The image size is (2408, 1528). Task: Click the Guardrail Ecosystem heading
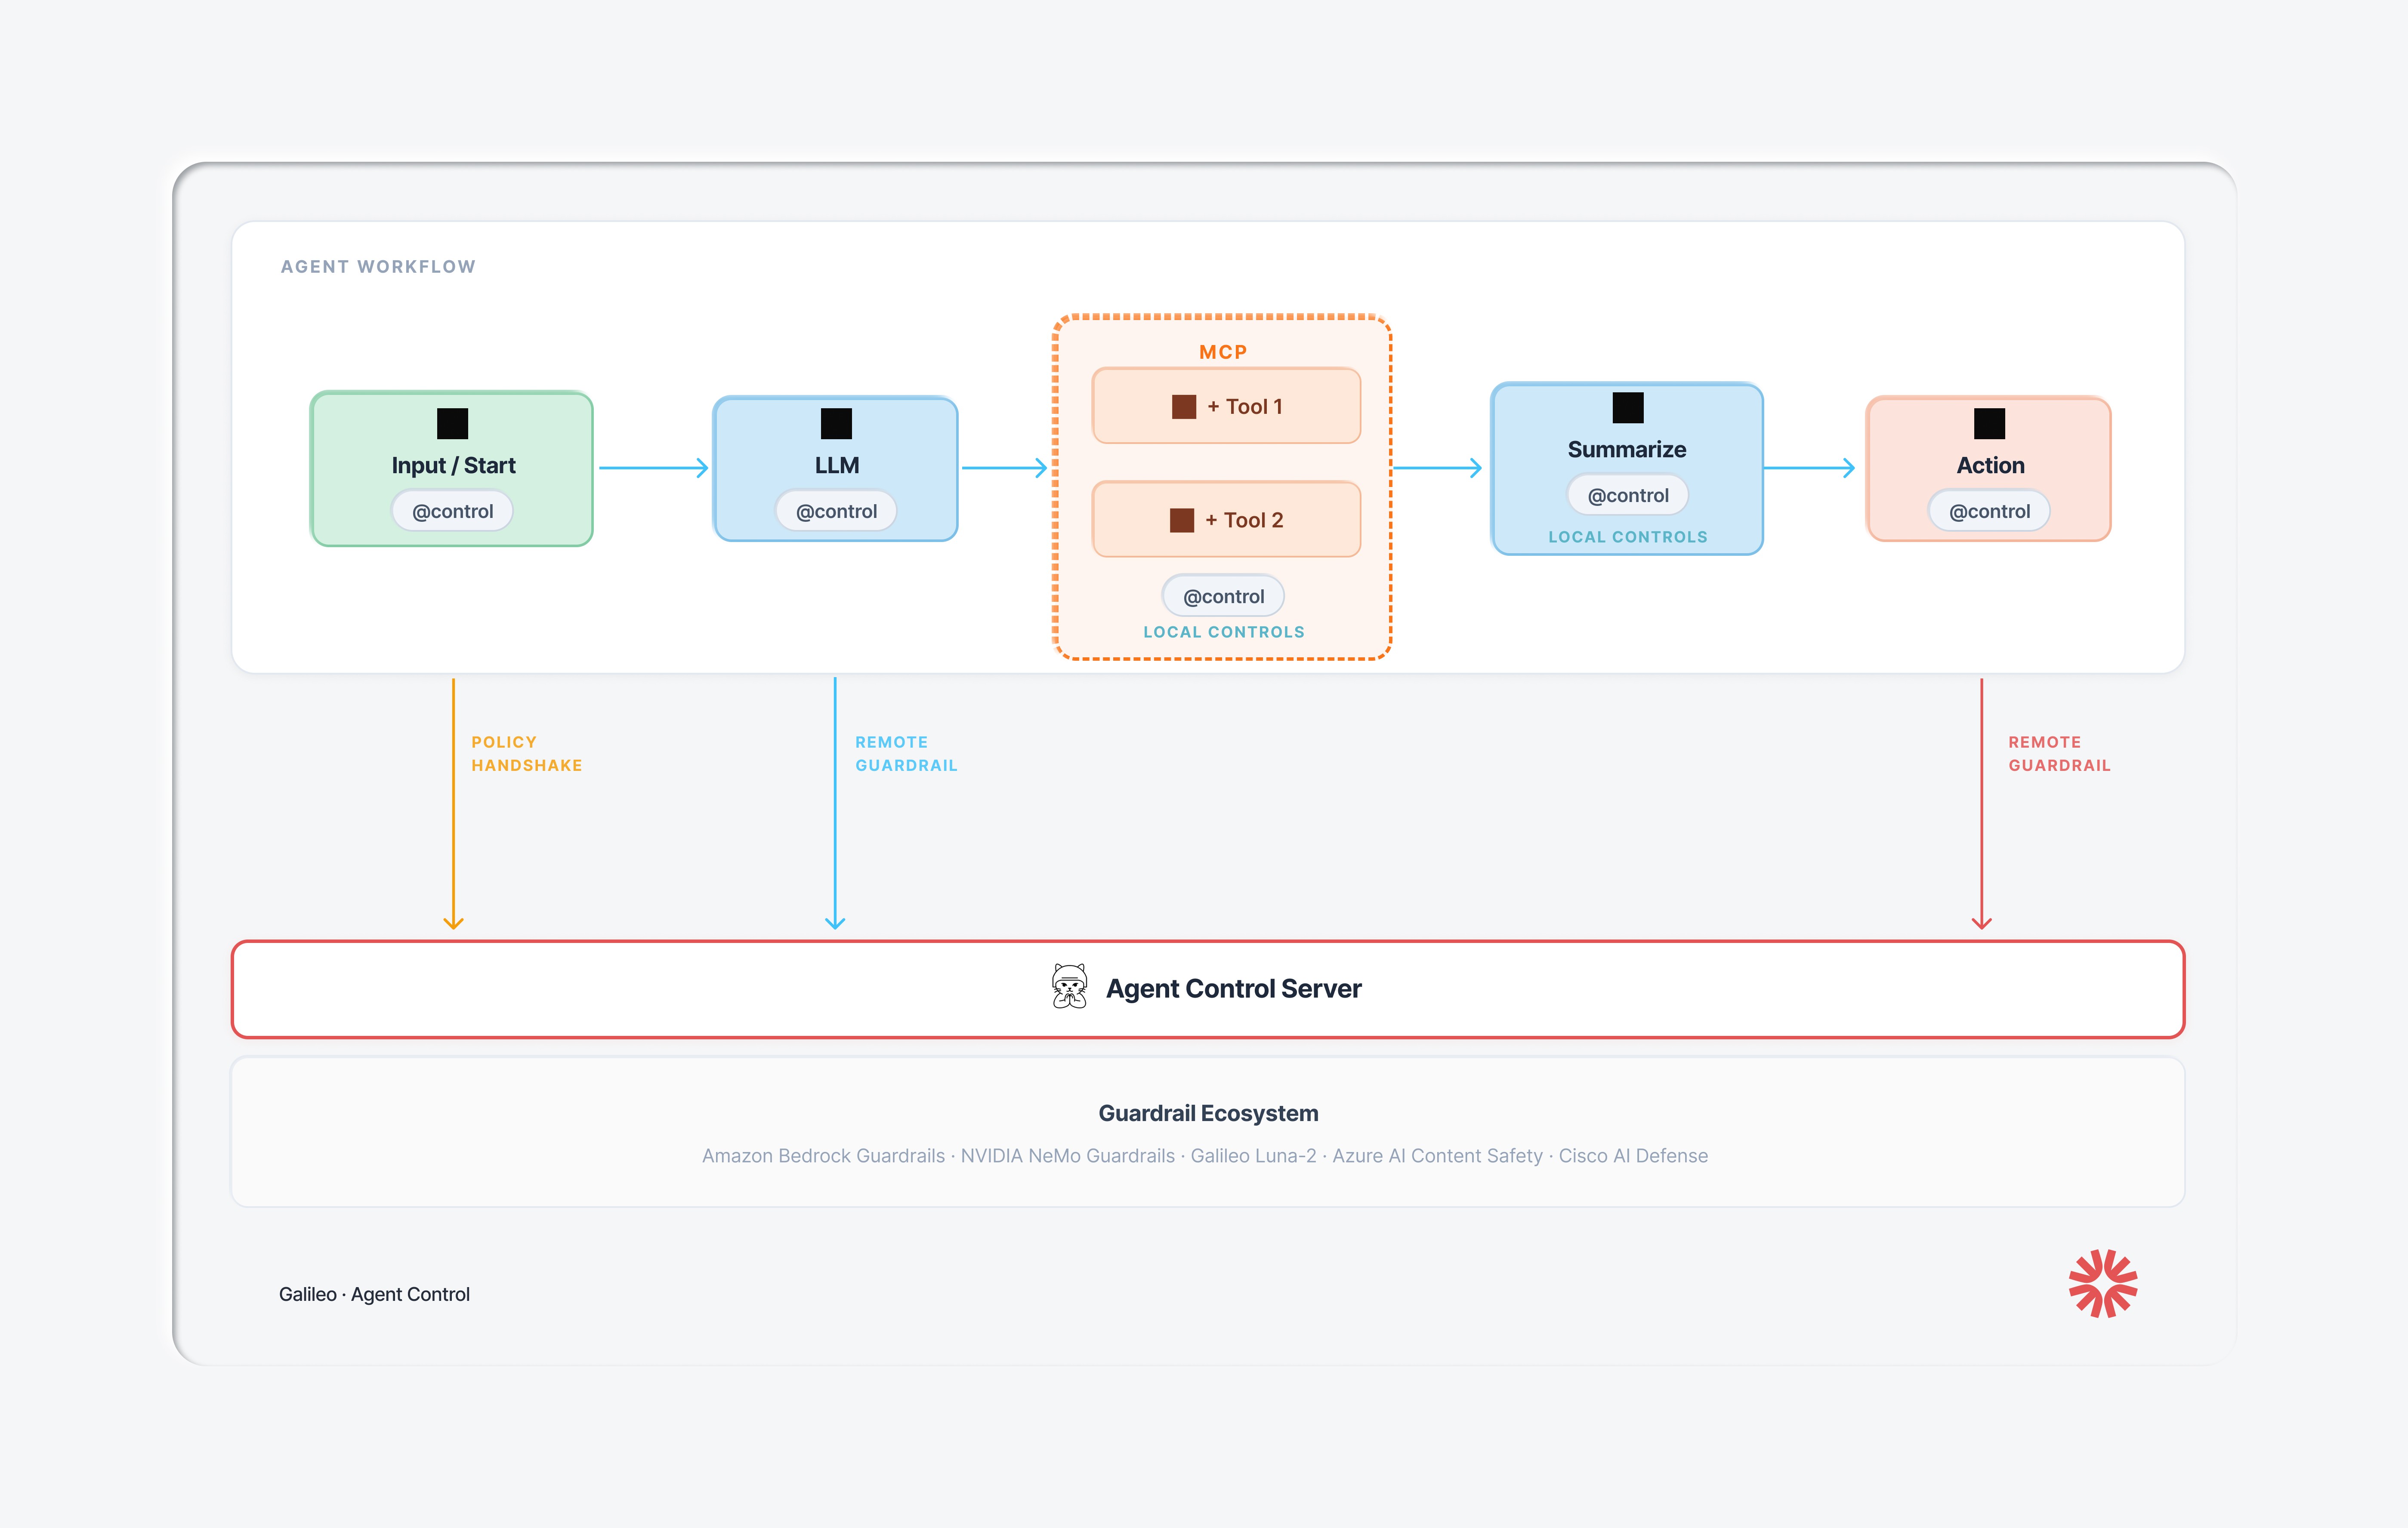pyautogui.click(x=1208, y=1113)
